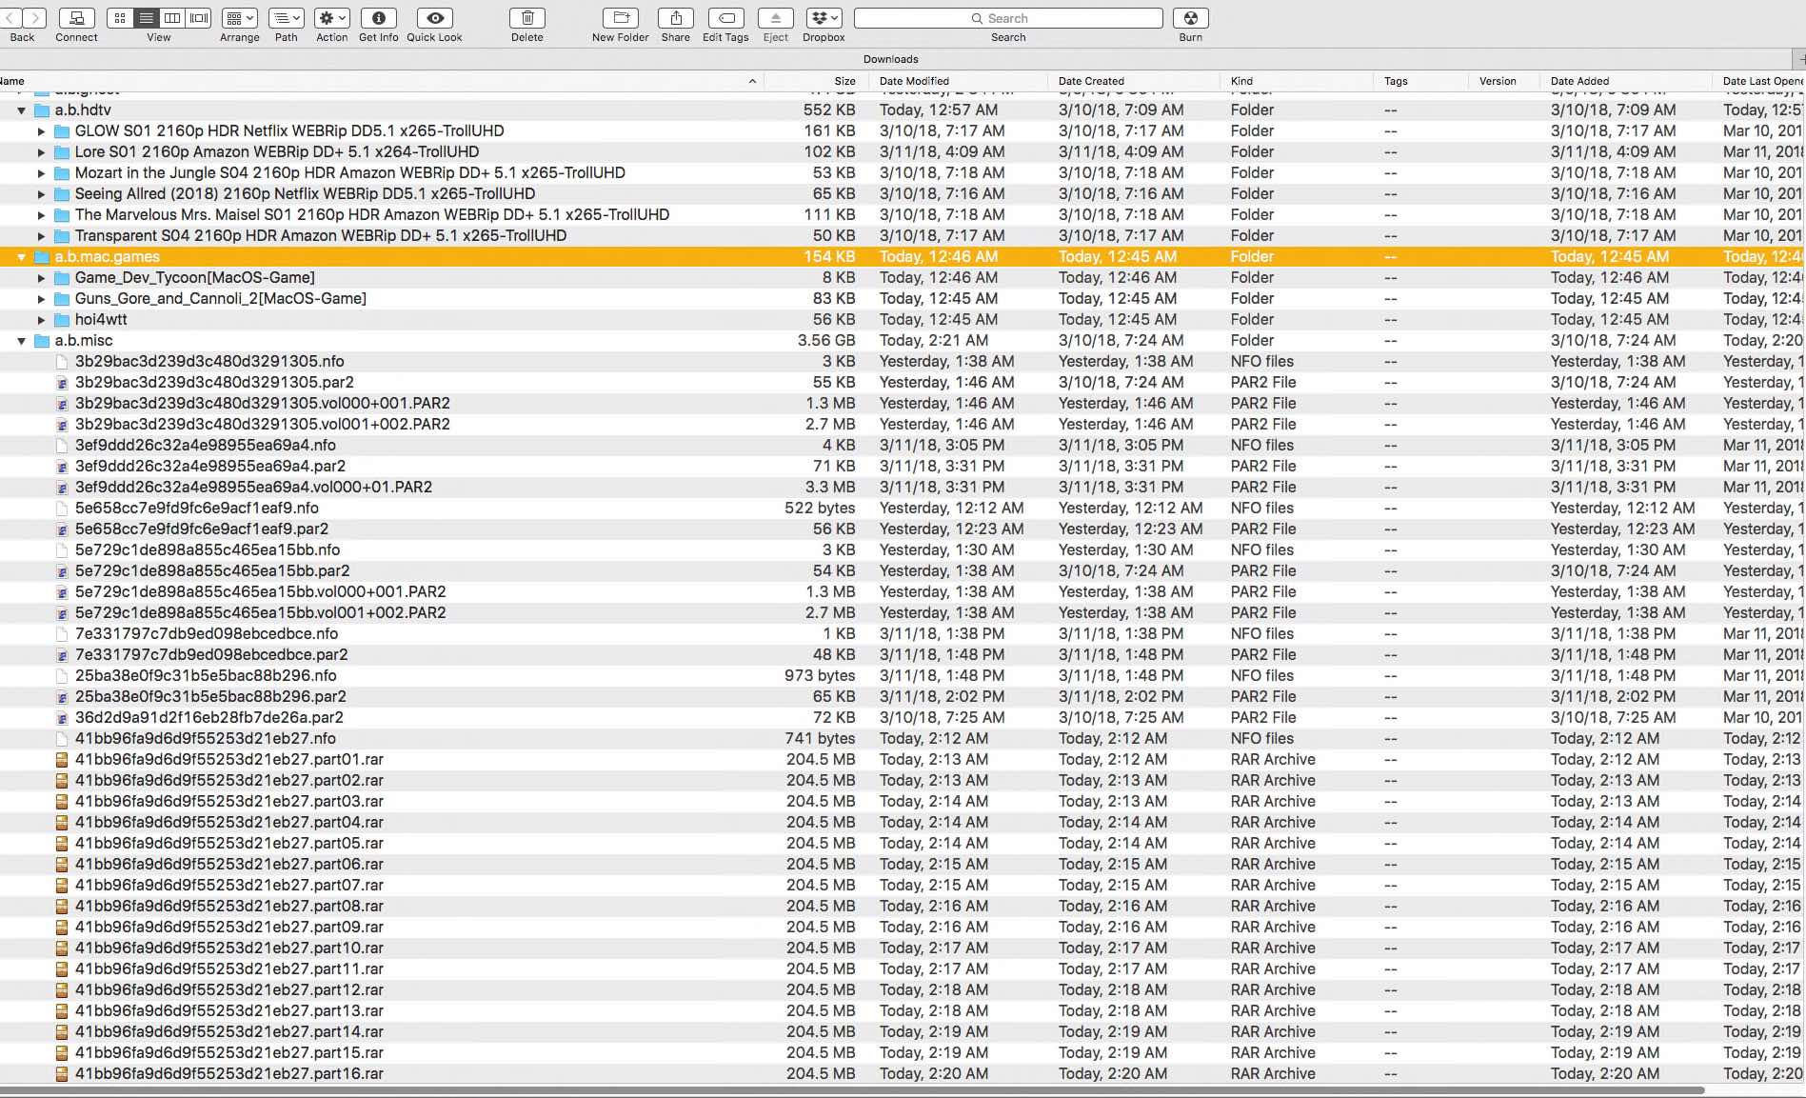The image size is (1806, 1098).
Task: Create a New Folder
Action: [x=621, y=18]
